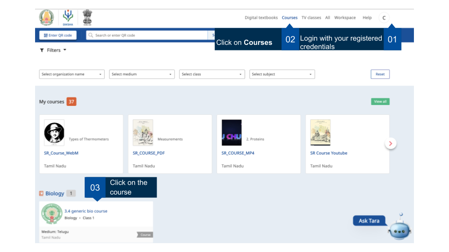Open the Select organization name dropdown

coord(72,74)
